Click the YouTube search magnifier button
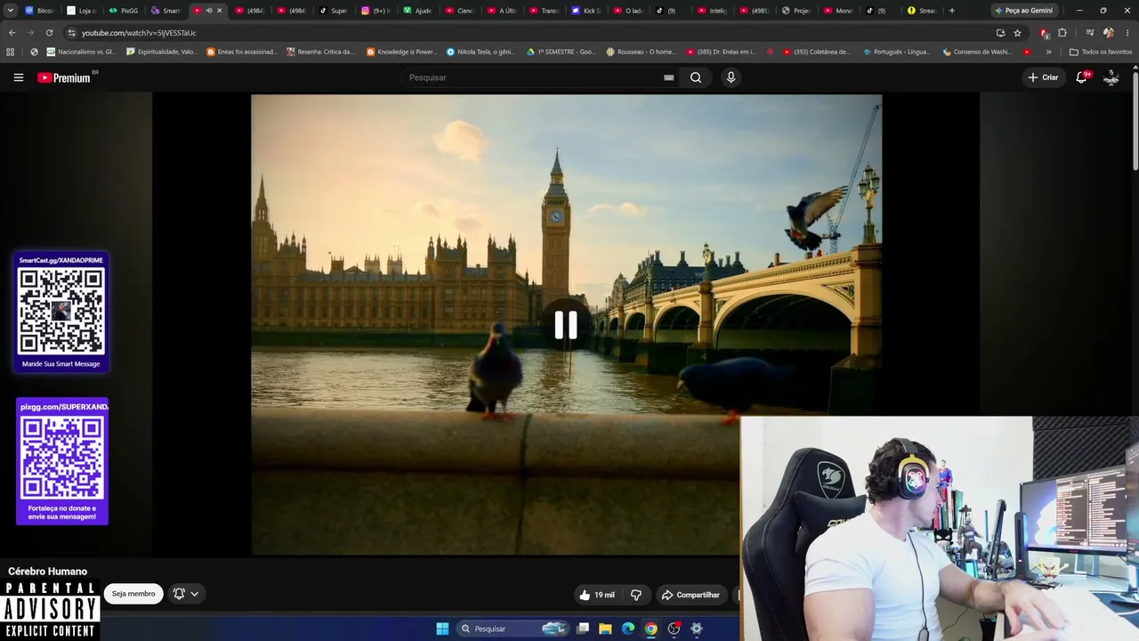 point(696,77)
